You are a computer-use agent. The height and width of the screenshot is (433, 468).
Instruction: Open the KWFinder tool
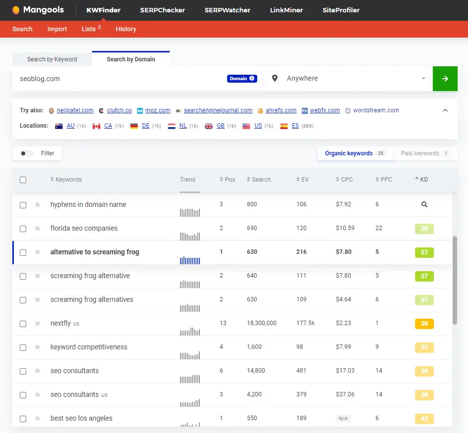103,10
